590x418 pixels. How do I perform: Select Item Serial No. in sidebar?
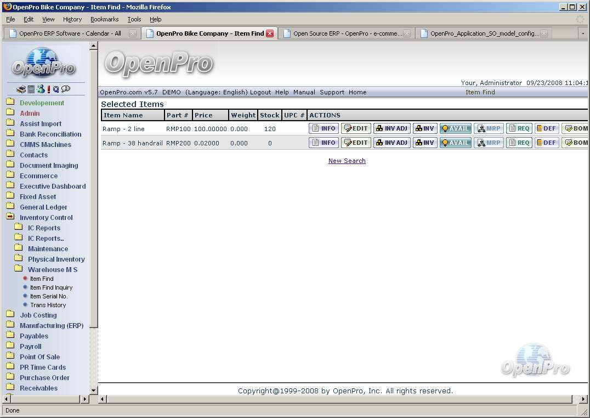point(49,296)
